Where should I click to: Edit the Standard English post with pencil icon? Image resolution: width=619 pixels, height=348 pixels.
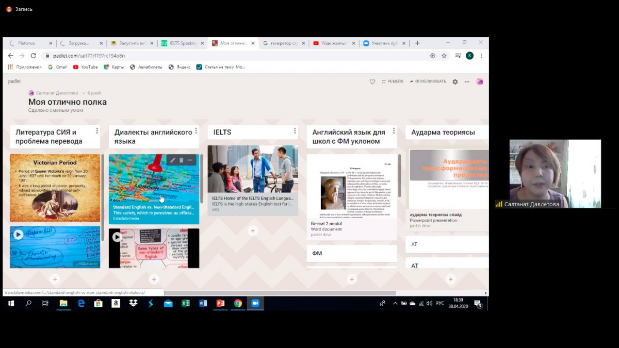tap(173, 160)
